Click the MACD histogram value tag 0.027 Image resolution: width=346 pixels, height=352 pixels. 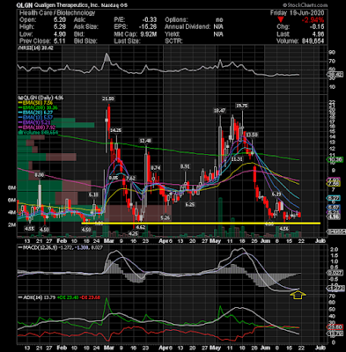(x=335, y=273)
